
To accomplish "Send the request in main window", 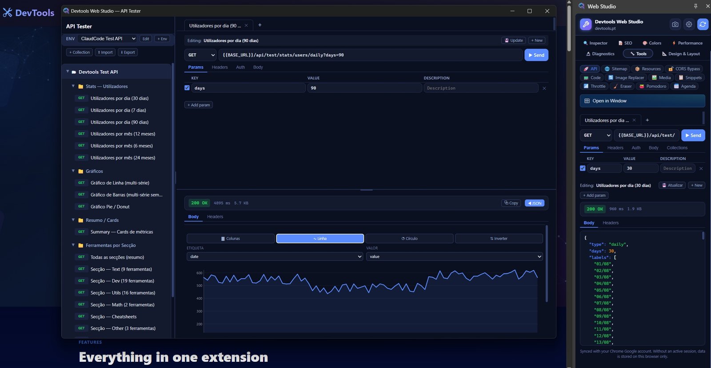I will [536, 55].
